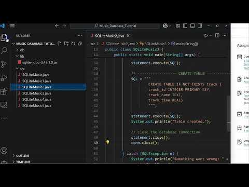The height and width of the screenshot is (187, 249).
Task: Open Explorer views and more actions menu
Action: point(80,36)
